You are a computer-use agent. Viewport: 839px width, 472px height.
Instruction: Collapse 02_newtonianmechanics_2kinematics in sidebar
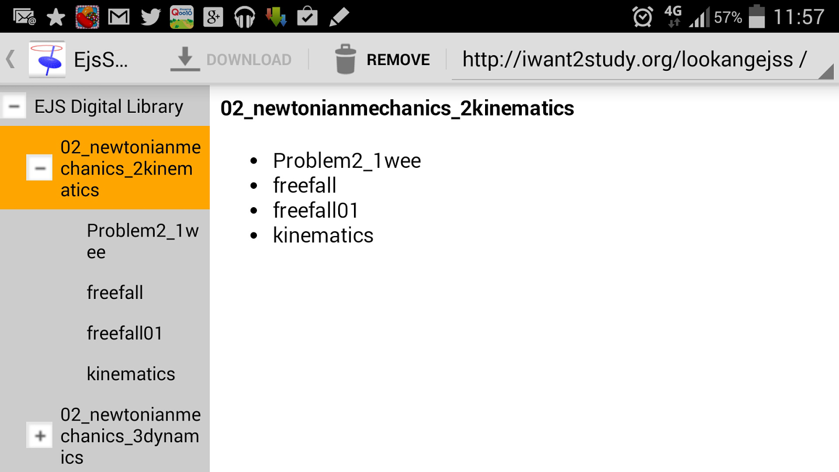click(x=39, y=168)
